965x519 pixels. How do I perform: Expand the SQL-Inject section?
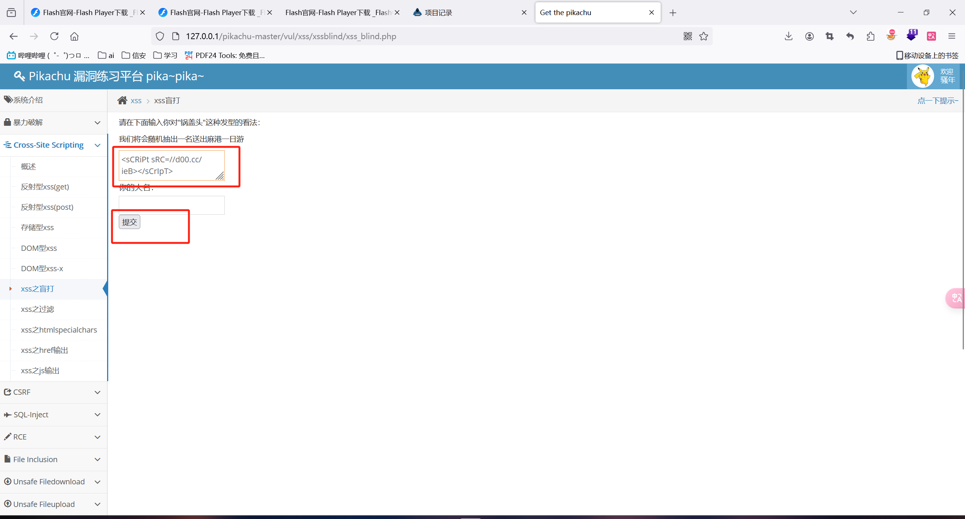tap(54, 415)
